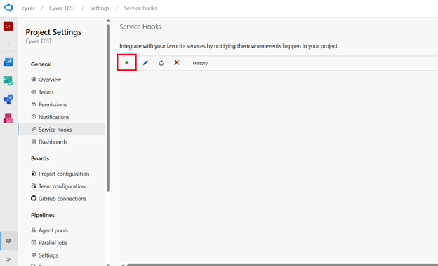
Task: Click the settings sidebar vertical scrollbar
Action: (108, 108)
